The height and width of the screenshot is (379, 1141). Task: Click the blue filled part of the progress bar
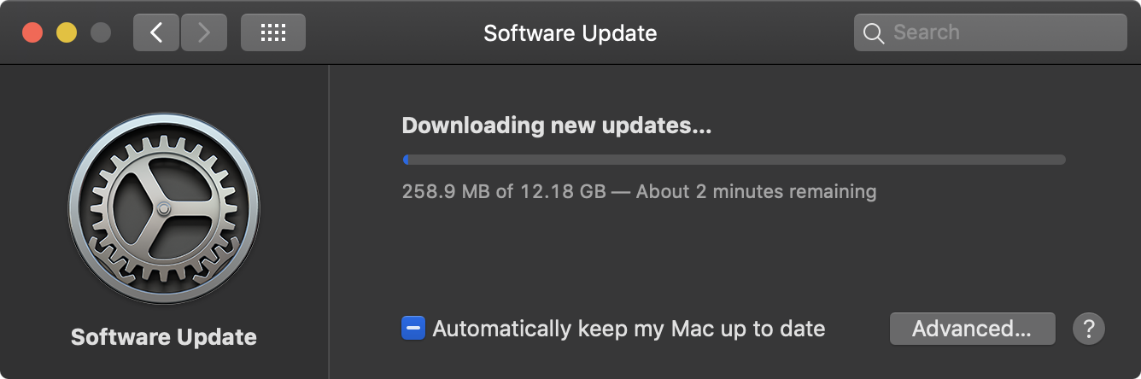pos(406,160)
